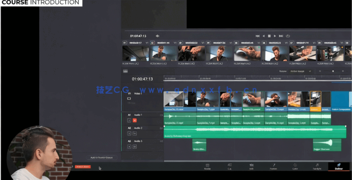Mute the Audio 2 track
The width and height of the screenshot is (352, 180).
click(135, 133)
